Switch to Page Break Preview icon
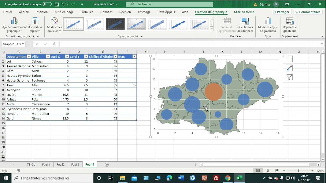 pyautogui.click(x=277, y=171)
